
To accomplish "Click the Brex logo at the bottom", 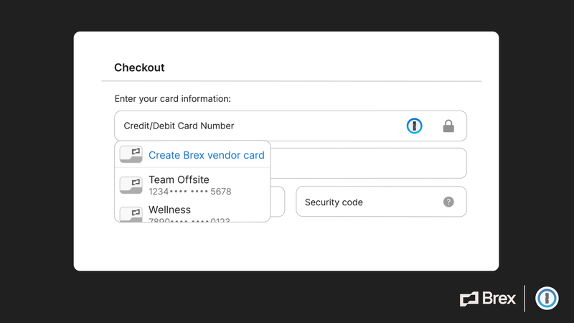I will (488, 299).
